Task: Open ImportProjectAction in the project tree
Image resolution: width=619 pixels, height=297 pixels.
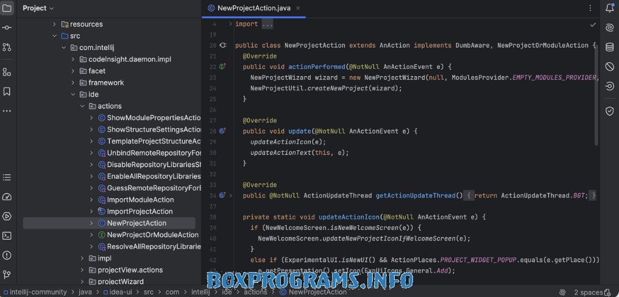Action: click(x=140, y=212)
